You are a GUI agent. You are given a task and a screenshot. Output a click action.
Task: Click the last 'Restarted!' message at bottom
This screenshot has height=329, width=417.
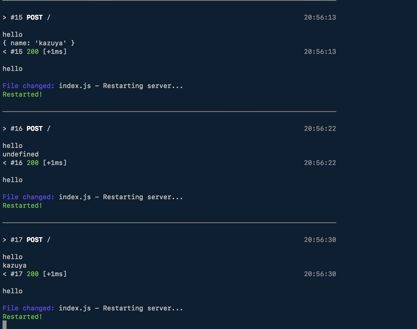point(22,317)
